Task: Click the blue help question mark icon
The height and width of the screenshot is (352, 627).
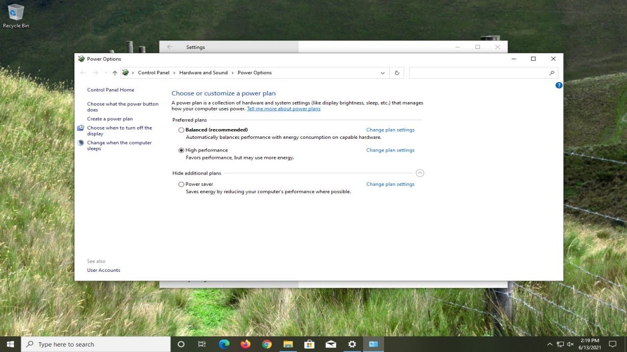Action: point(559,85)
